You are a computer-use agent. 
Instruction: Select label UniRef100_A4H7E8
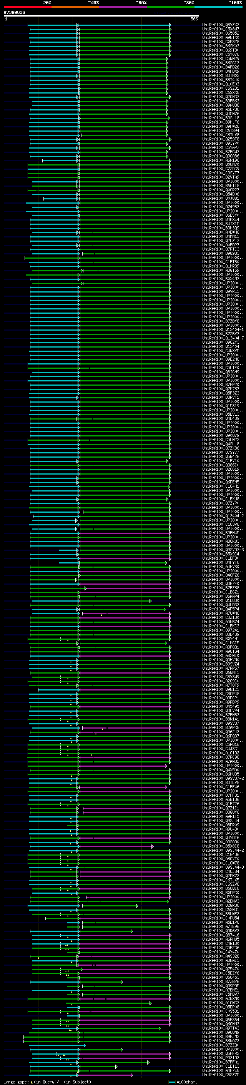coord(221,1070)
